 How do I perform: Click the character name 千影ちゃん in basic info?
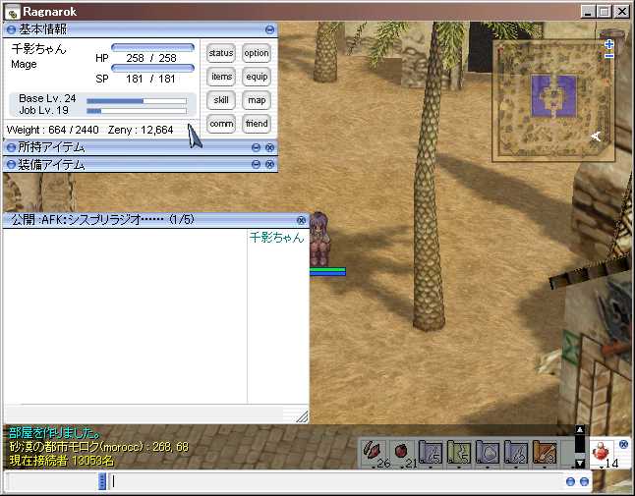(38, 49)
